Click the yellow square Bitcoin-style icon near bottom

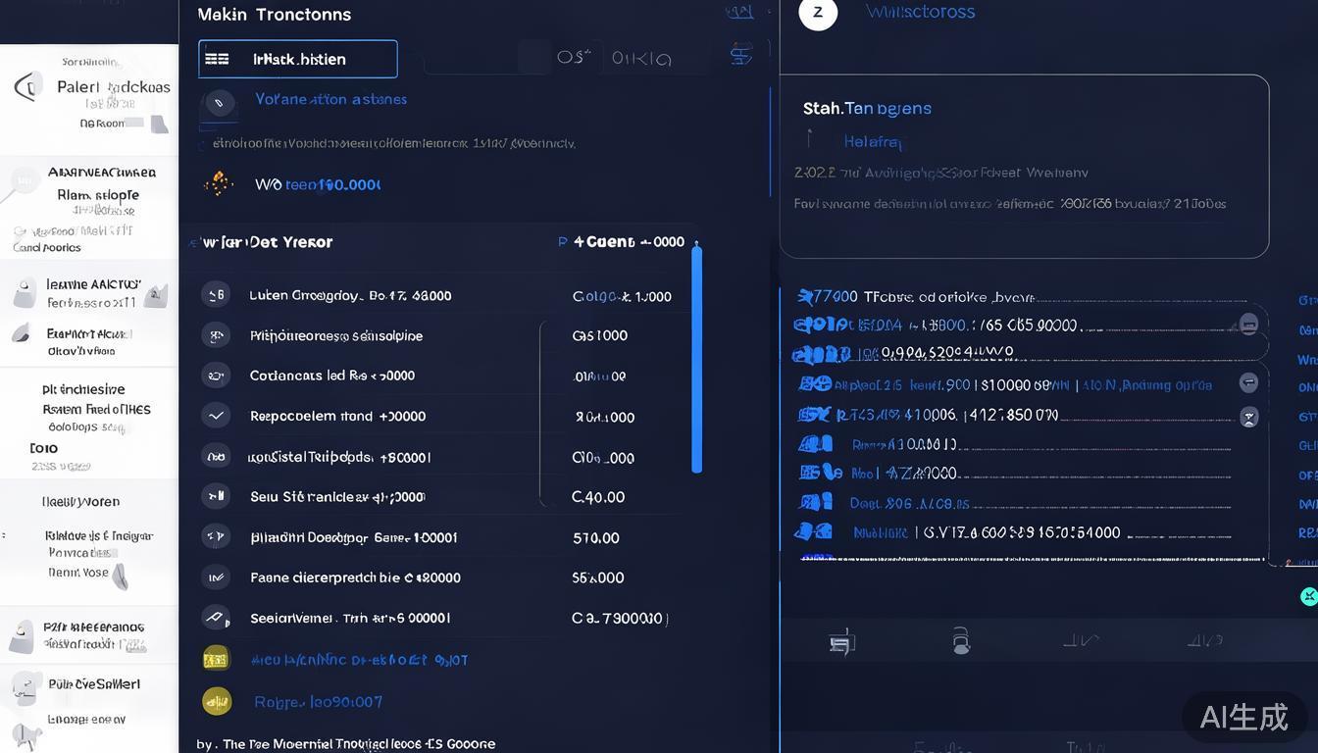click(216, 659)
